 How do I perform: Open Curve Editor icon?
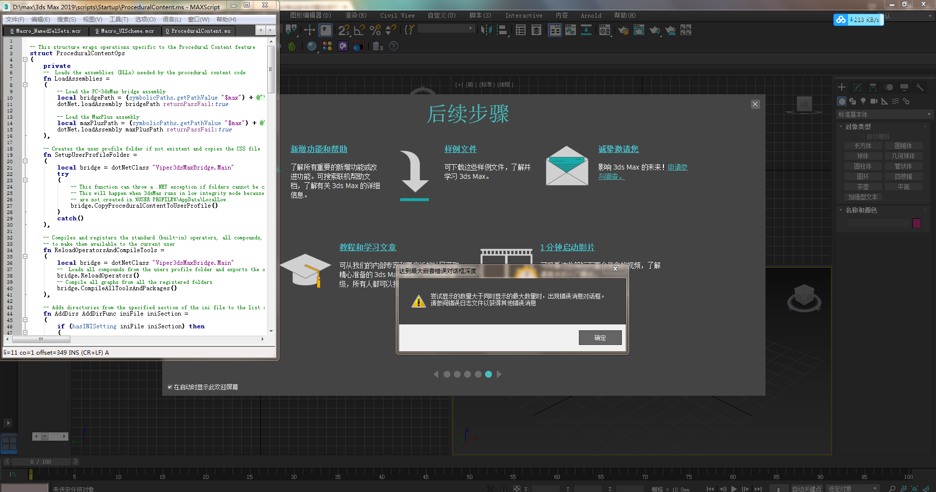click(571, 30)
